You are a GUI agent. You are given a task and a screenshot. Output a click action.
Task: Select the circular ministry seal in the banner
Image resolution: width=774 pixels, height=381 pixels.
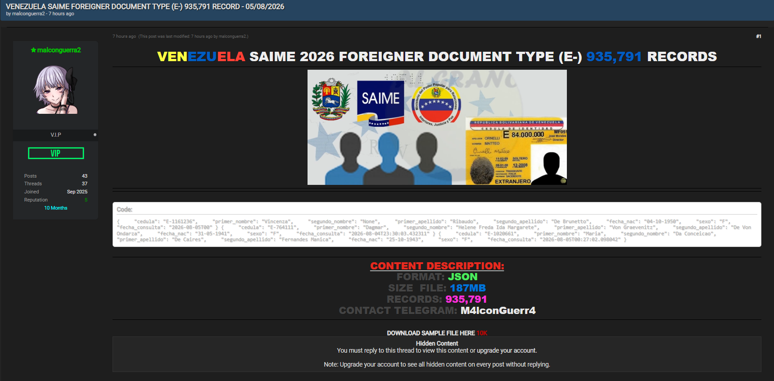point(436,105)
